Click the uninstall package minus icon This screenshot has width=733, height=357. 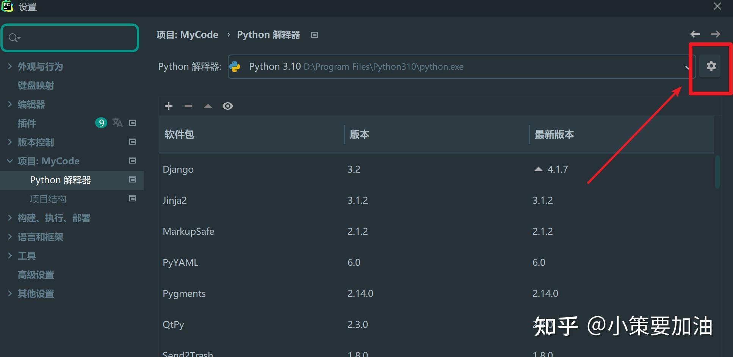click(188, 106)
